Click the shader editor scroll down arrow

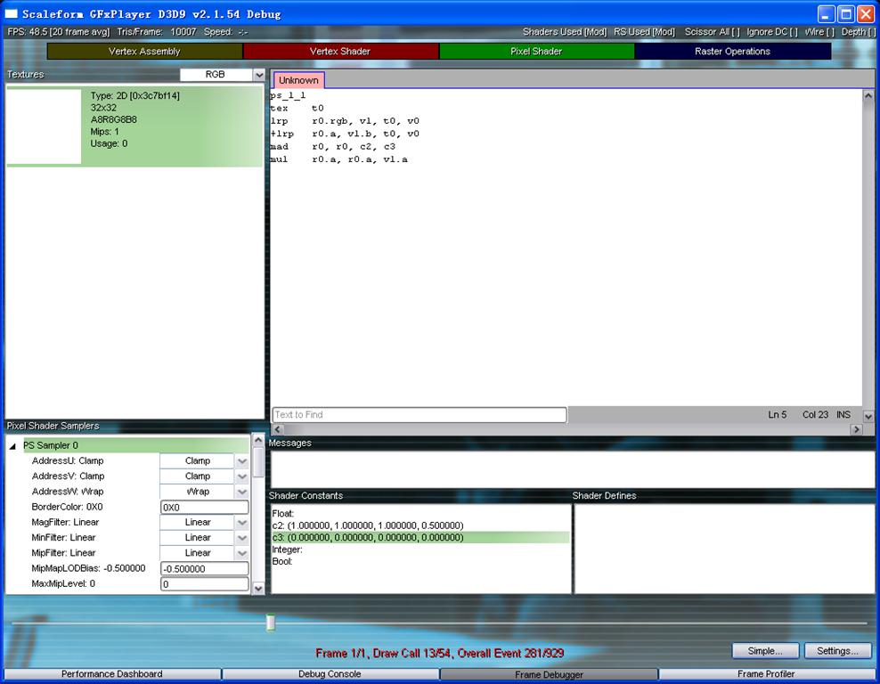pos(868,416)
